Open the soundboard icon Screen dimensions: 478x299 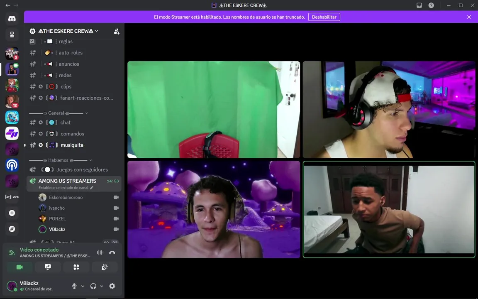(105, 267)
